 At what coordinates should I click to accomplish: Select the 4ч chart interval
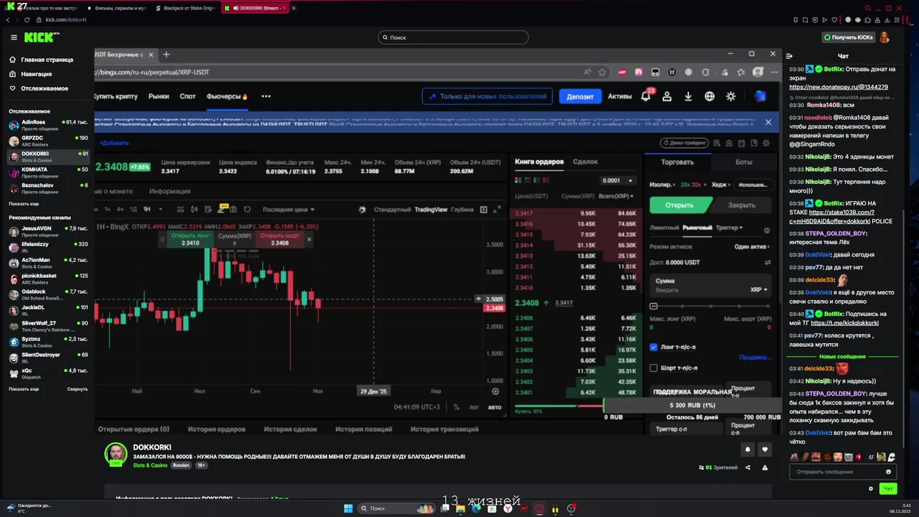coord(120,209)
